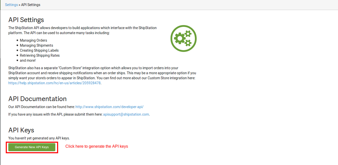338x165 pixels.
Task: Click Generate New API Keys button
Action: coord(32,147)
